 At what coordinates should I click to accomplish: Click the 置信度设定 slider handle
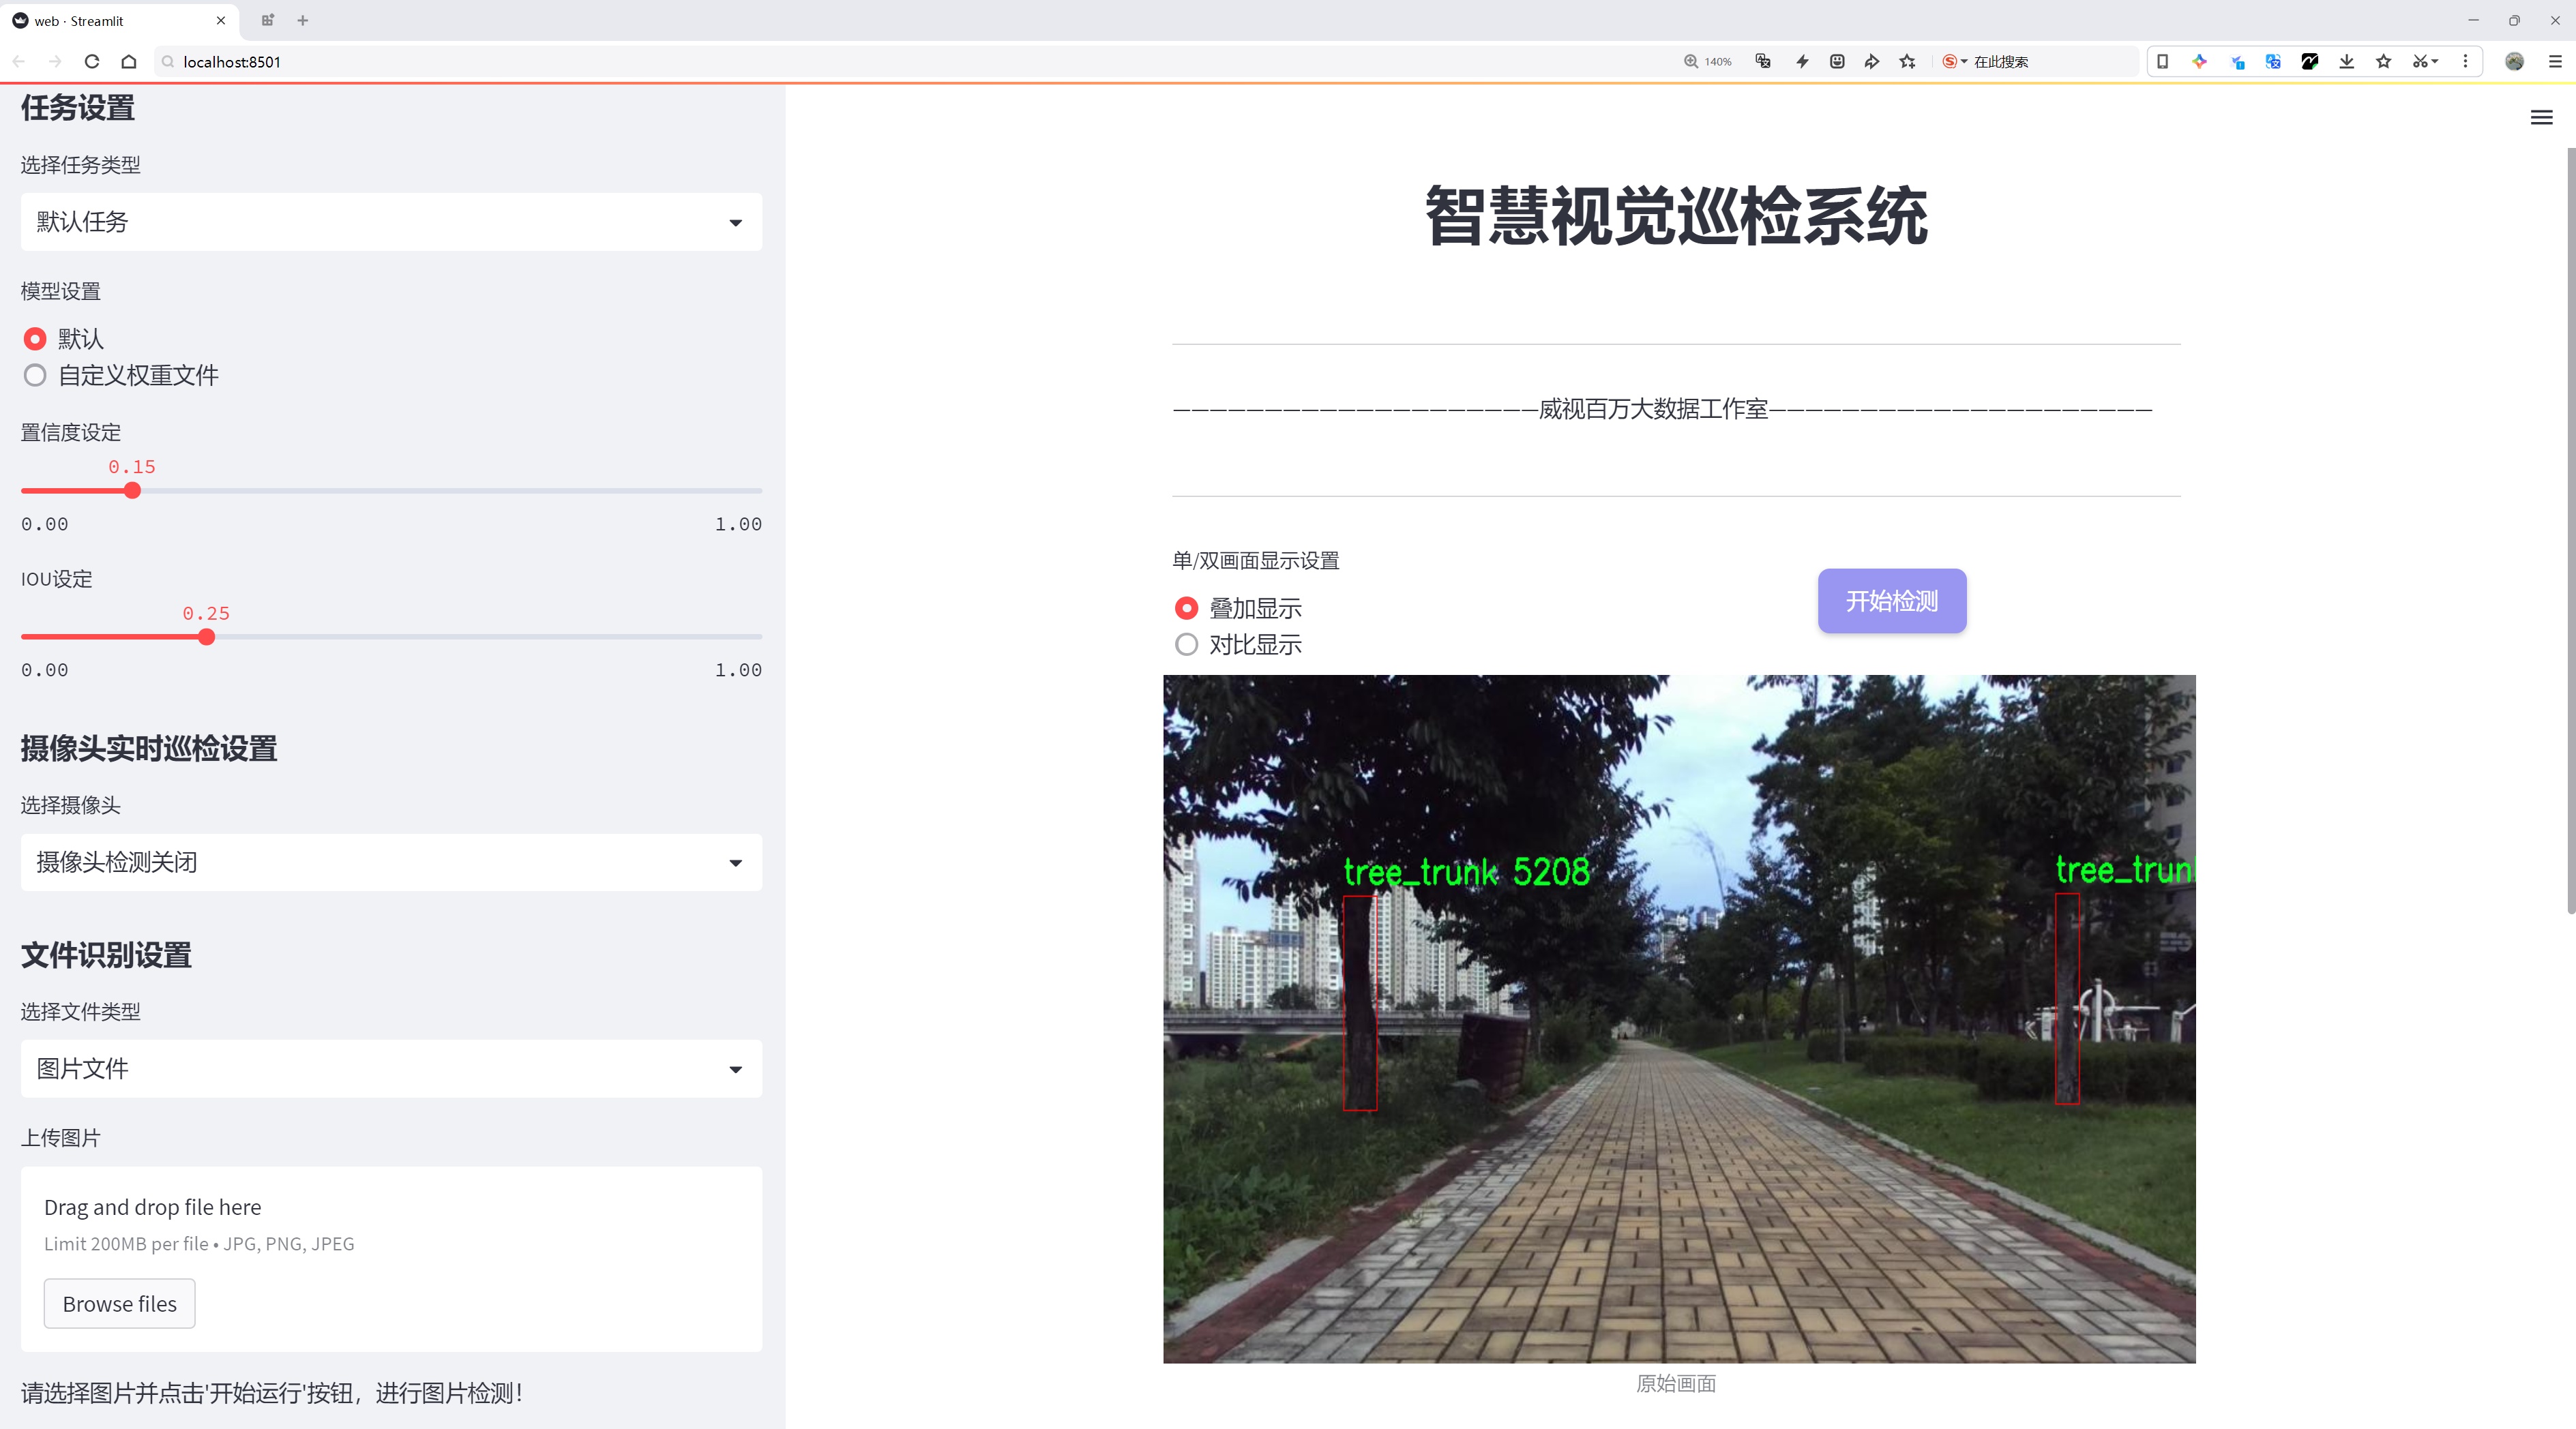132,491
